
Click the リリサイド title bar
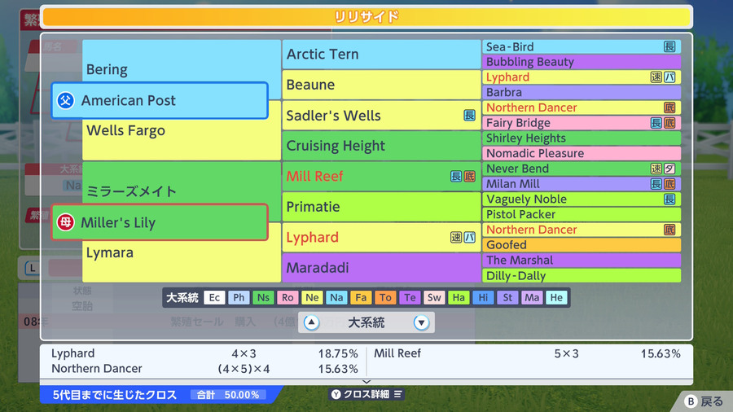click(x=366, y=17)
